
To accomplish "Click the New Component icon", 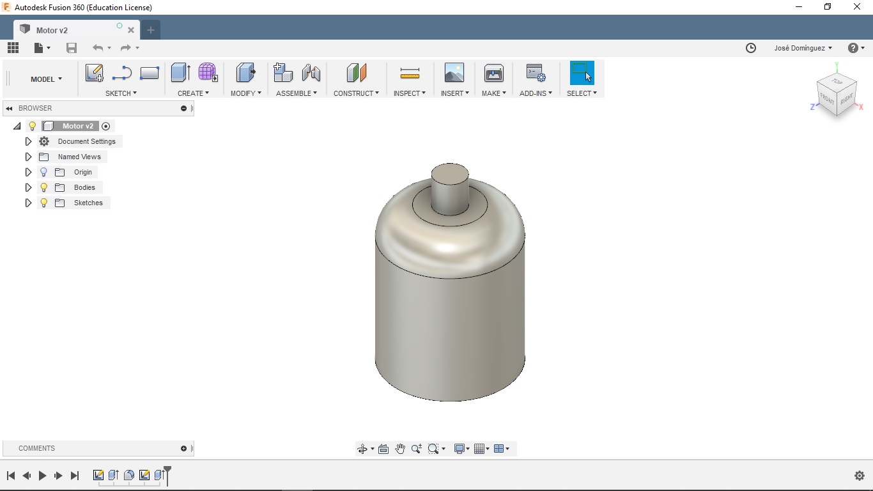I will [282, 73].
